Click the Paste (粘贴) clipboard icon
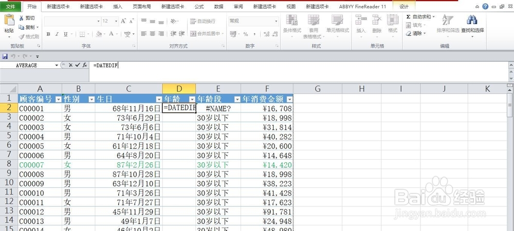The image size is (514, 231). [x=9, y=21]
